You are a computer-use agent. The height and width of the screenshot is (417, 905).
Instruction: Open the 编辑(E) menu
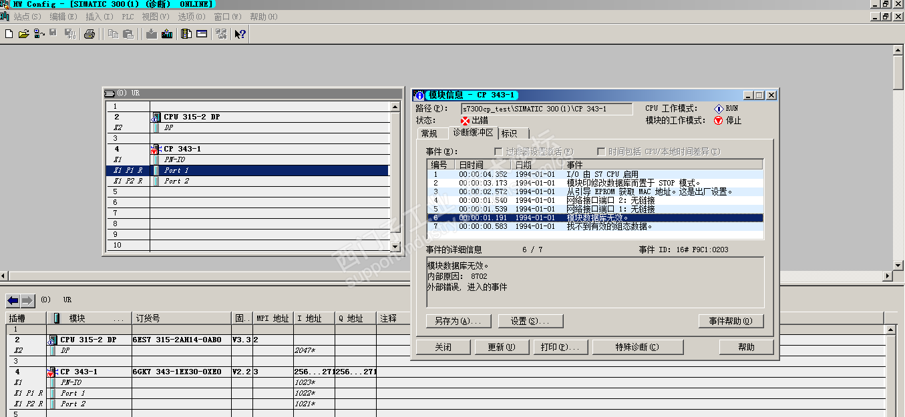[63, 17]
